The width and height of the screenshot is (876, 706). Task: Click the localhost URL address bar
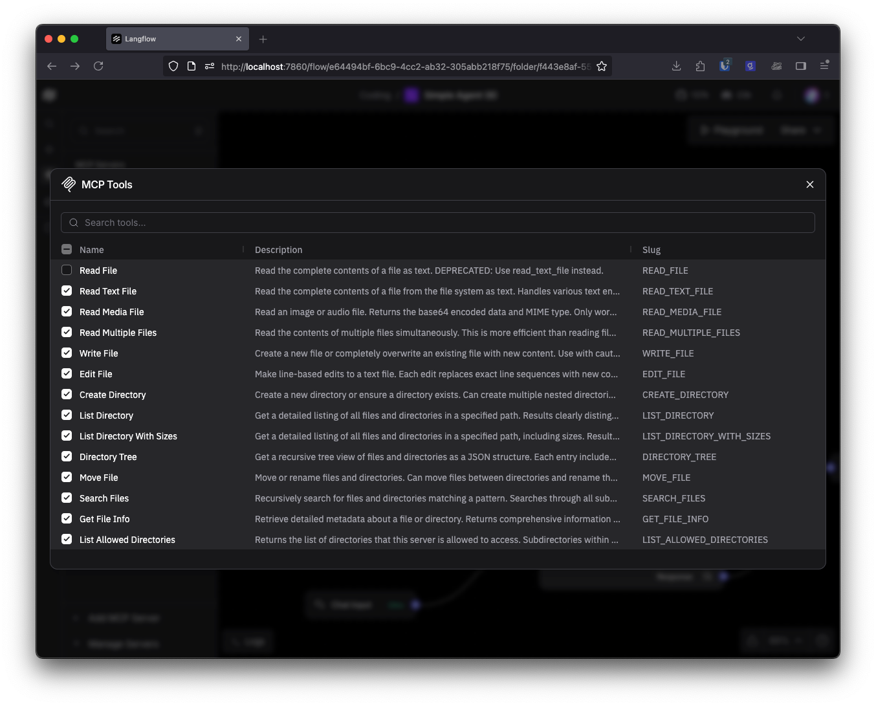(x=404, y=66)
